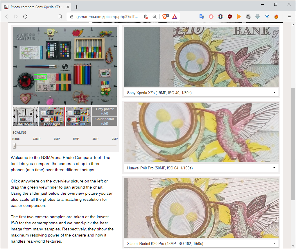This screenshot has height=249, width=296.
Task: Go forward to the next page
Action: click(x=16, y=17)
